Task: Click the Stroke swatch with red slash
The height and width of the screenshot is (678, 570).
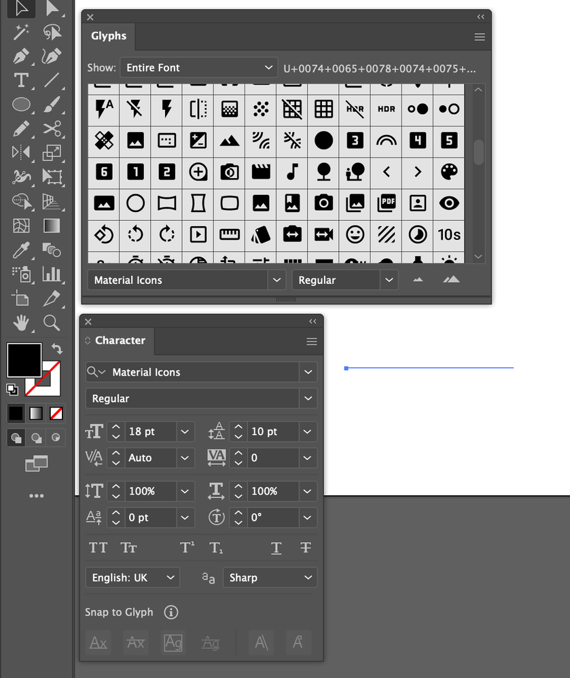Action: point(50,387)
